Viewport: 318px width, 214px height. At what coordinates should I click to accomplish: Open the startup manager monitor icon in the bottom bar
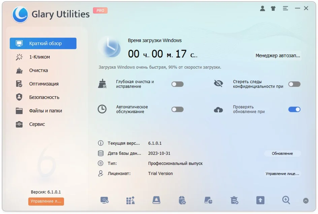click(x=104, y=200)
